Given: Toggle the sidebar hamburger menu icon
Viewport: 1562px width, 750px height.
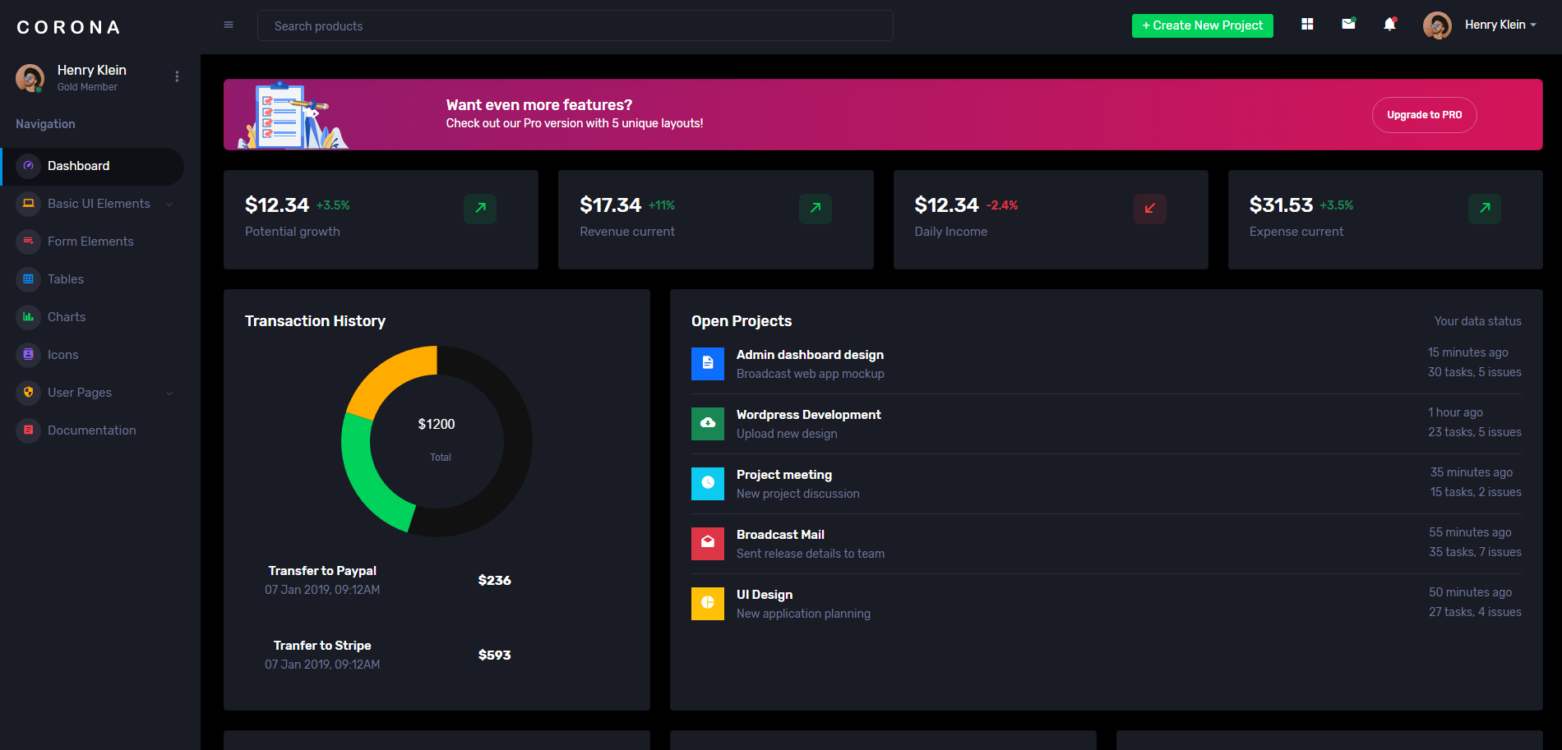Looking at the screenshot, I should pos(229,25).
